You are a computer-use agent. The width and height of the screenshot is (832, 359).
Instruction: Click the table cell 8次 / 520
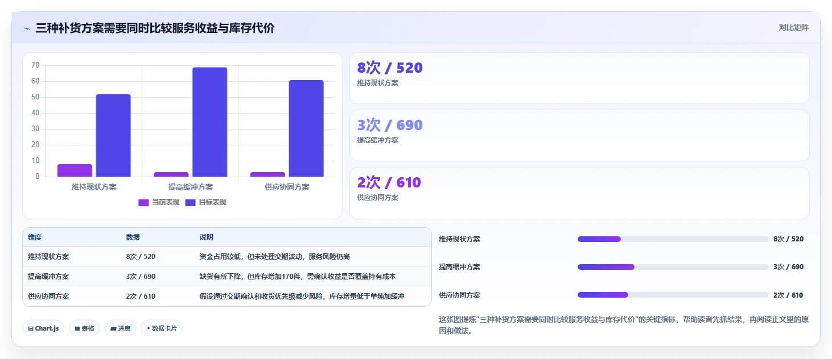[141, 257]
